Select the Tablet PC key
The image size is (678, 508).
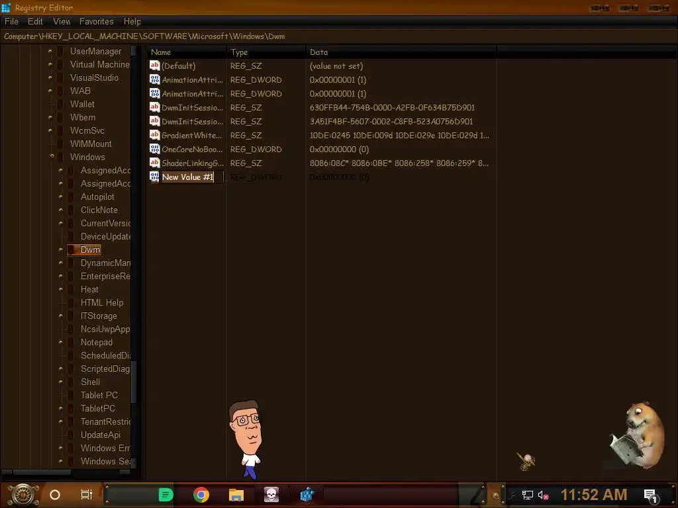click(99, 396)
